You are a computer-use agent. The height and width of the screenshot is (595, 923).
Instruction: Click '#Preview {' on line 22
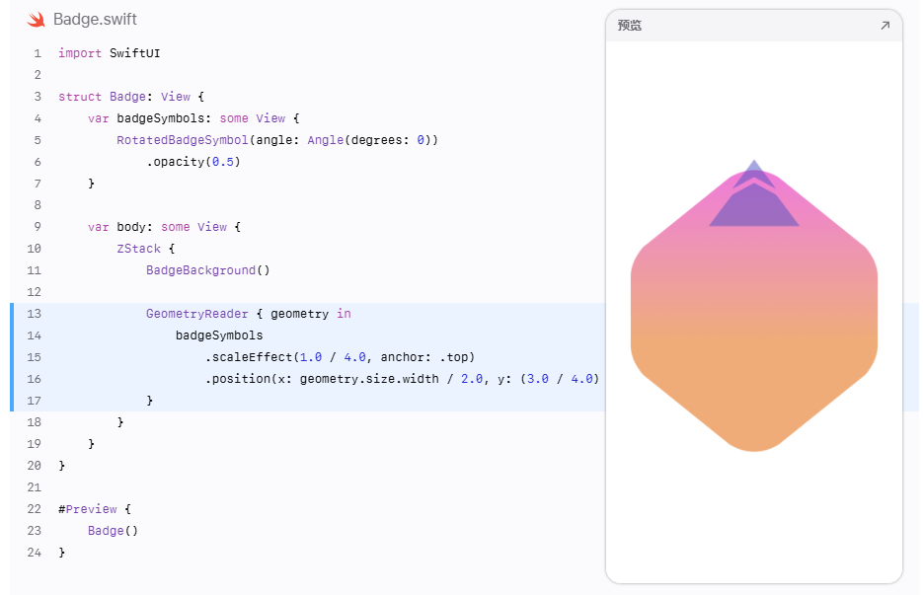94,509
